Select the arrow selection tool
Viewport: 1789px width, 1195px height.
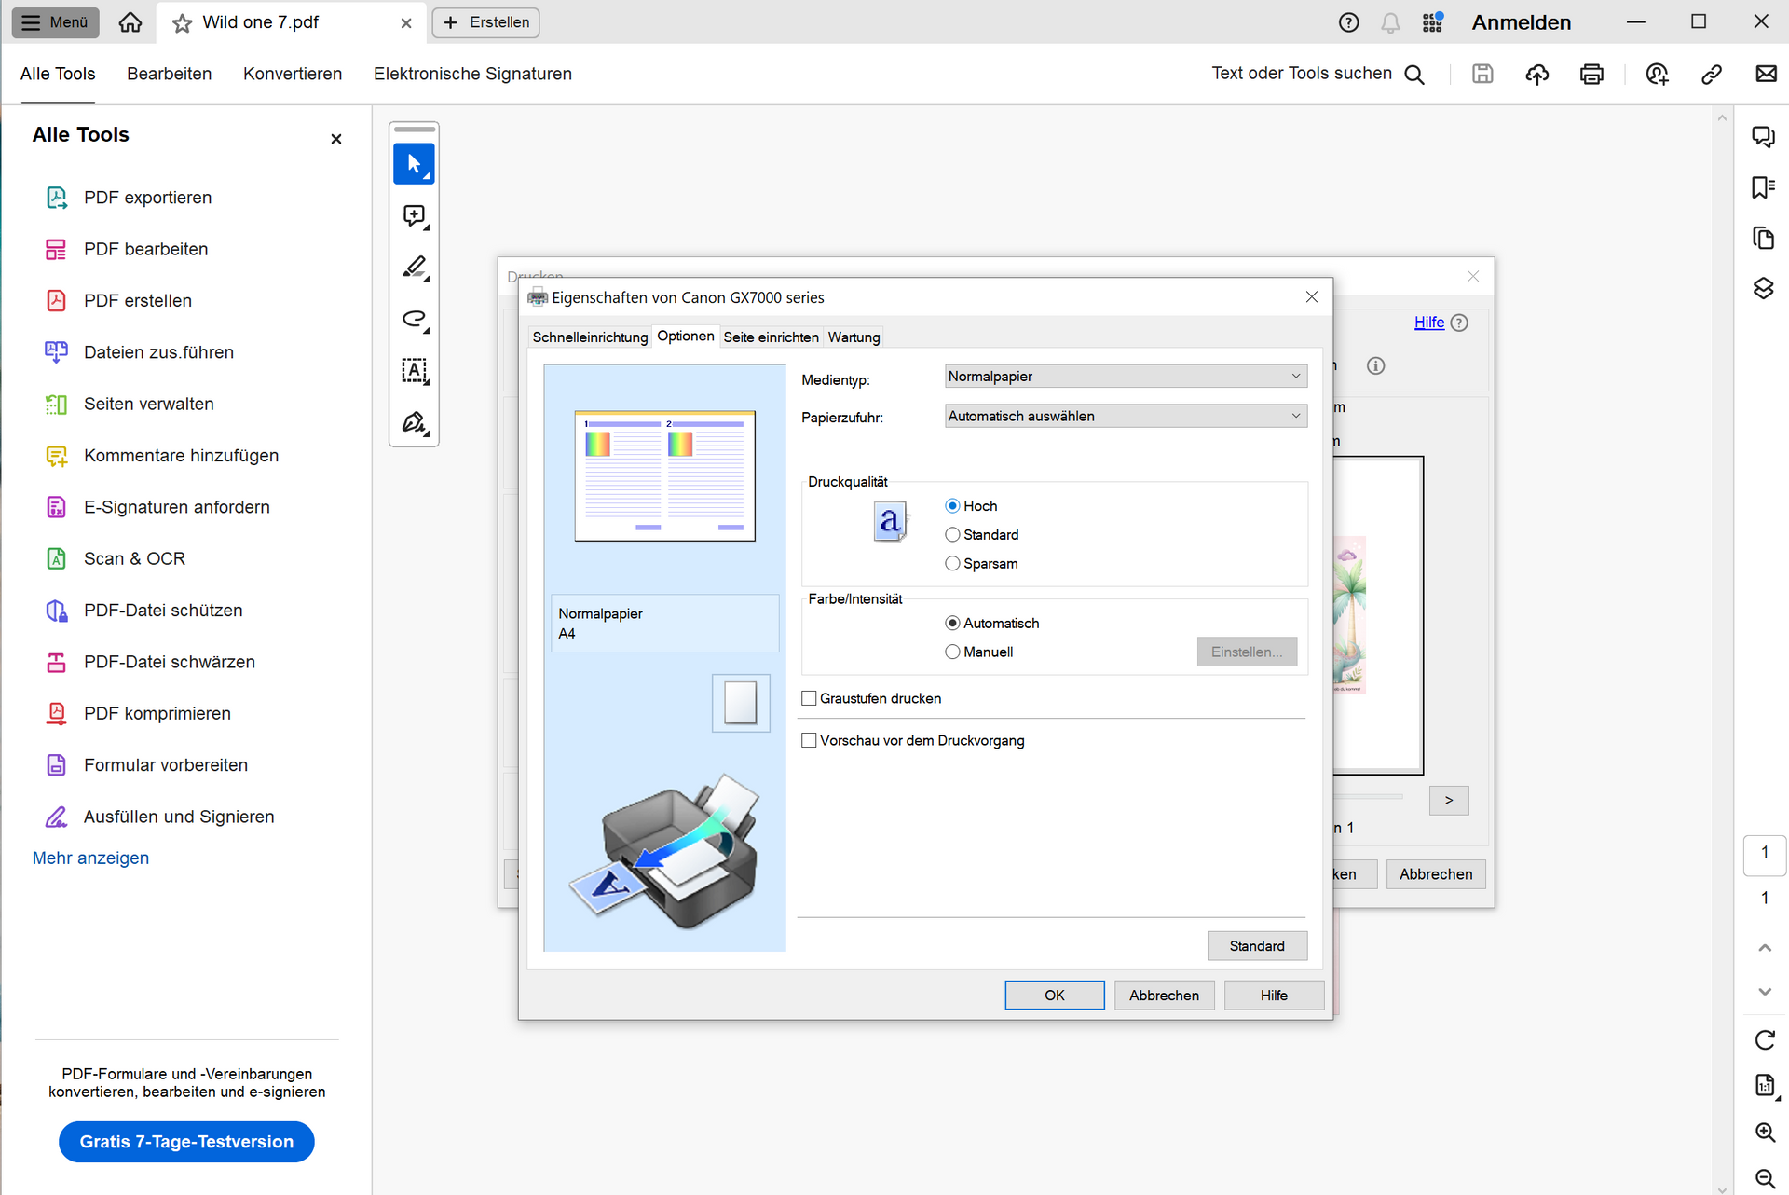click(414, 164)
